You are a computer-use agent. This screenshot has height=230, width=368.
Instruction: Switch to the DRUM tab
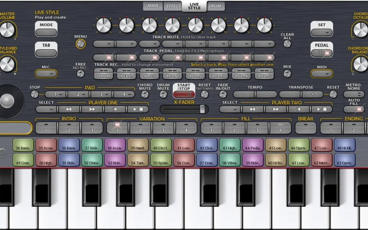215,6
